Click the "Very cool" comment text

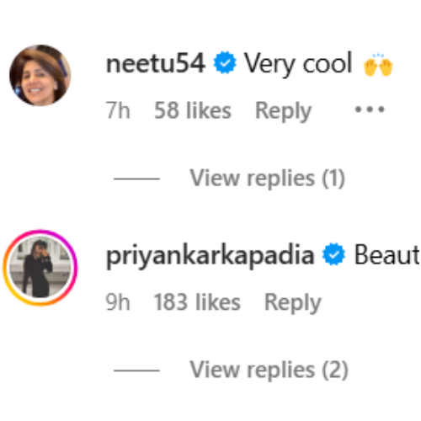click(298, 64)
